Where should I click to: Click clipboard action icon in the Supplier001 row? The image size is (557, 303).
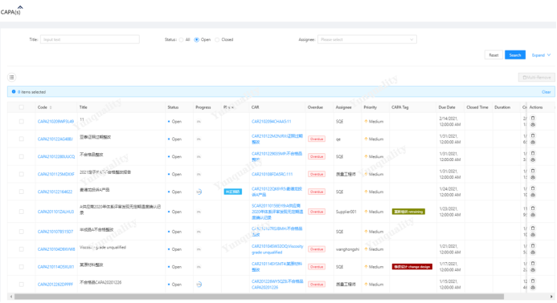533,208
